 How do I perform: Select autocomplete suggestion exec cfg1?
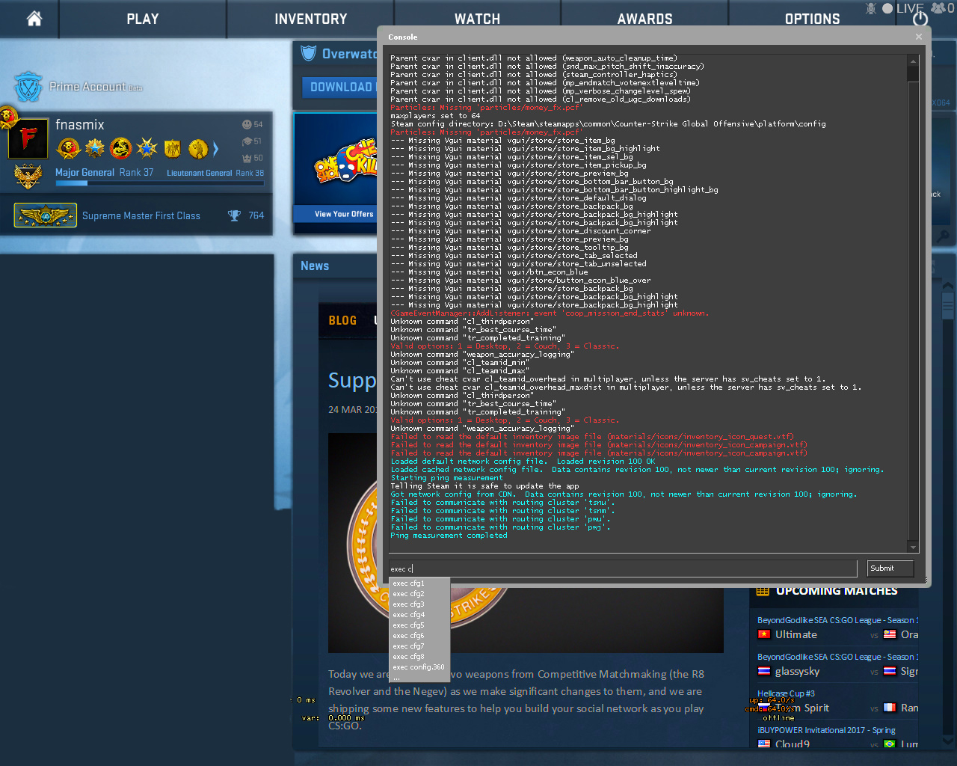(419, 583)
